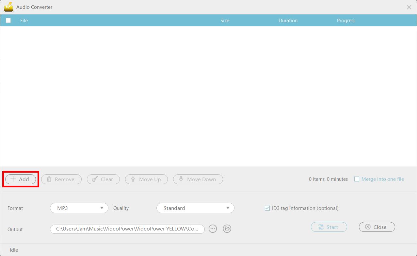Enable Merge into one file checkbox
Image resolution: width=417 pixels, height=256 pixels.
pos(357,179)
